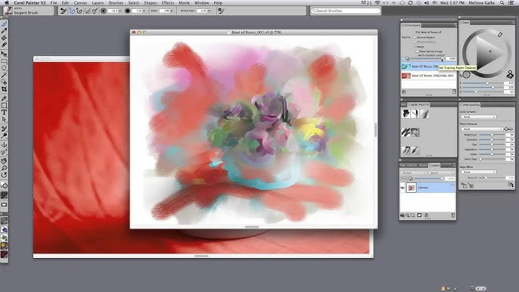The width and height of the screenshot is (519, 292).
Task: Delete layer with Layers panel trash icon
Action: (453, 215)
